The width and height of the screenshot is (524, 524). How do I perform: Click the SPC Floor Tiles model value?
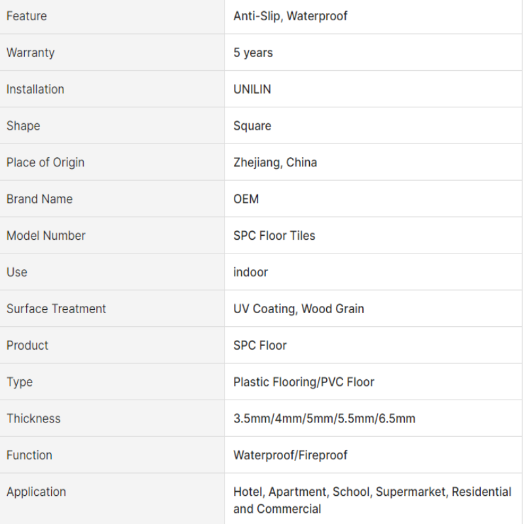pyautogui.click(x=274, y=236)
